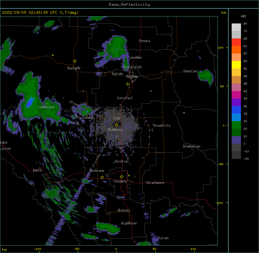Viewport: 259px width, 253px height.
Task: Select the slate purple 0-10 dBZ swatch
Action: [236, 140]
